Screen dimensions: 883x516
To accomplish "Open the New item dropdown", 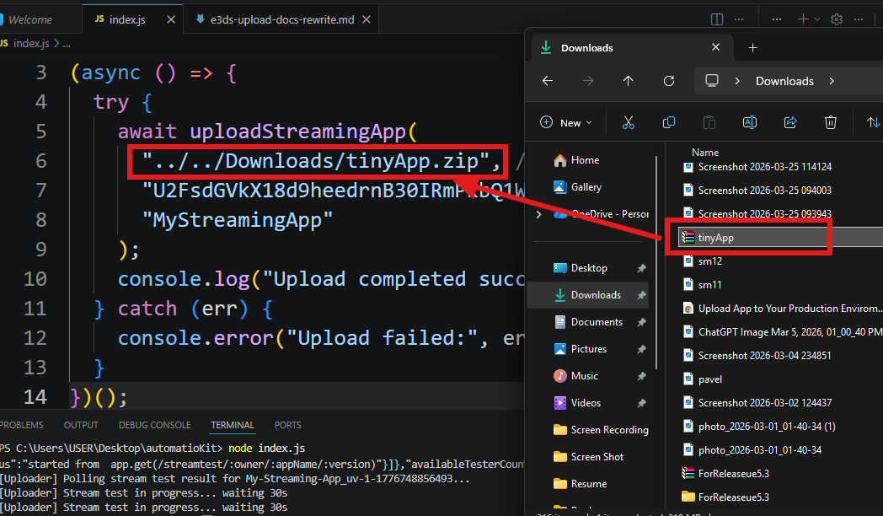I will coord(566,122).
